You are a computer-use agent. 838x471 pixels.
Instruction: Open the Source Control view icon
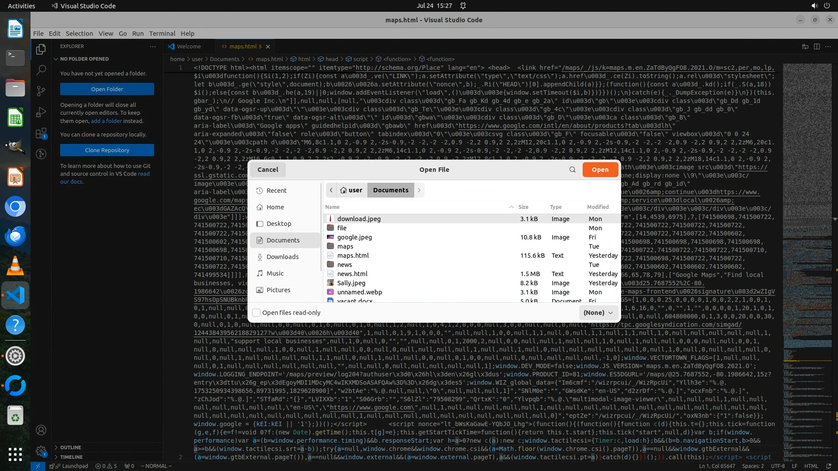pos(41,91)
